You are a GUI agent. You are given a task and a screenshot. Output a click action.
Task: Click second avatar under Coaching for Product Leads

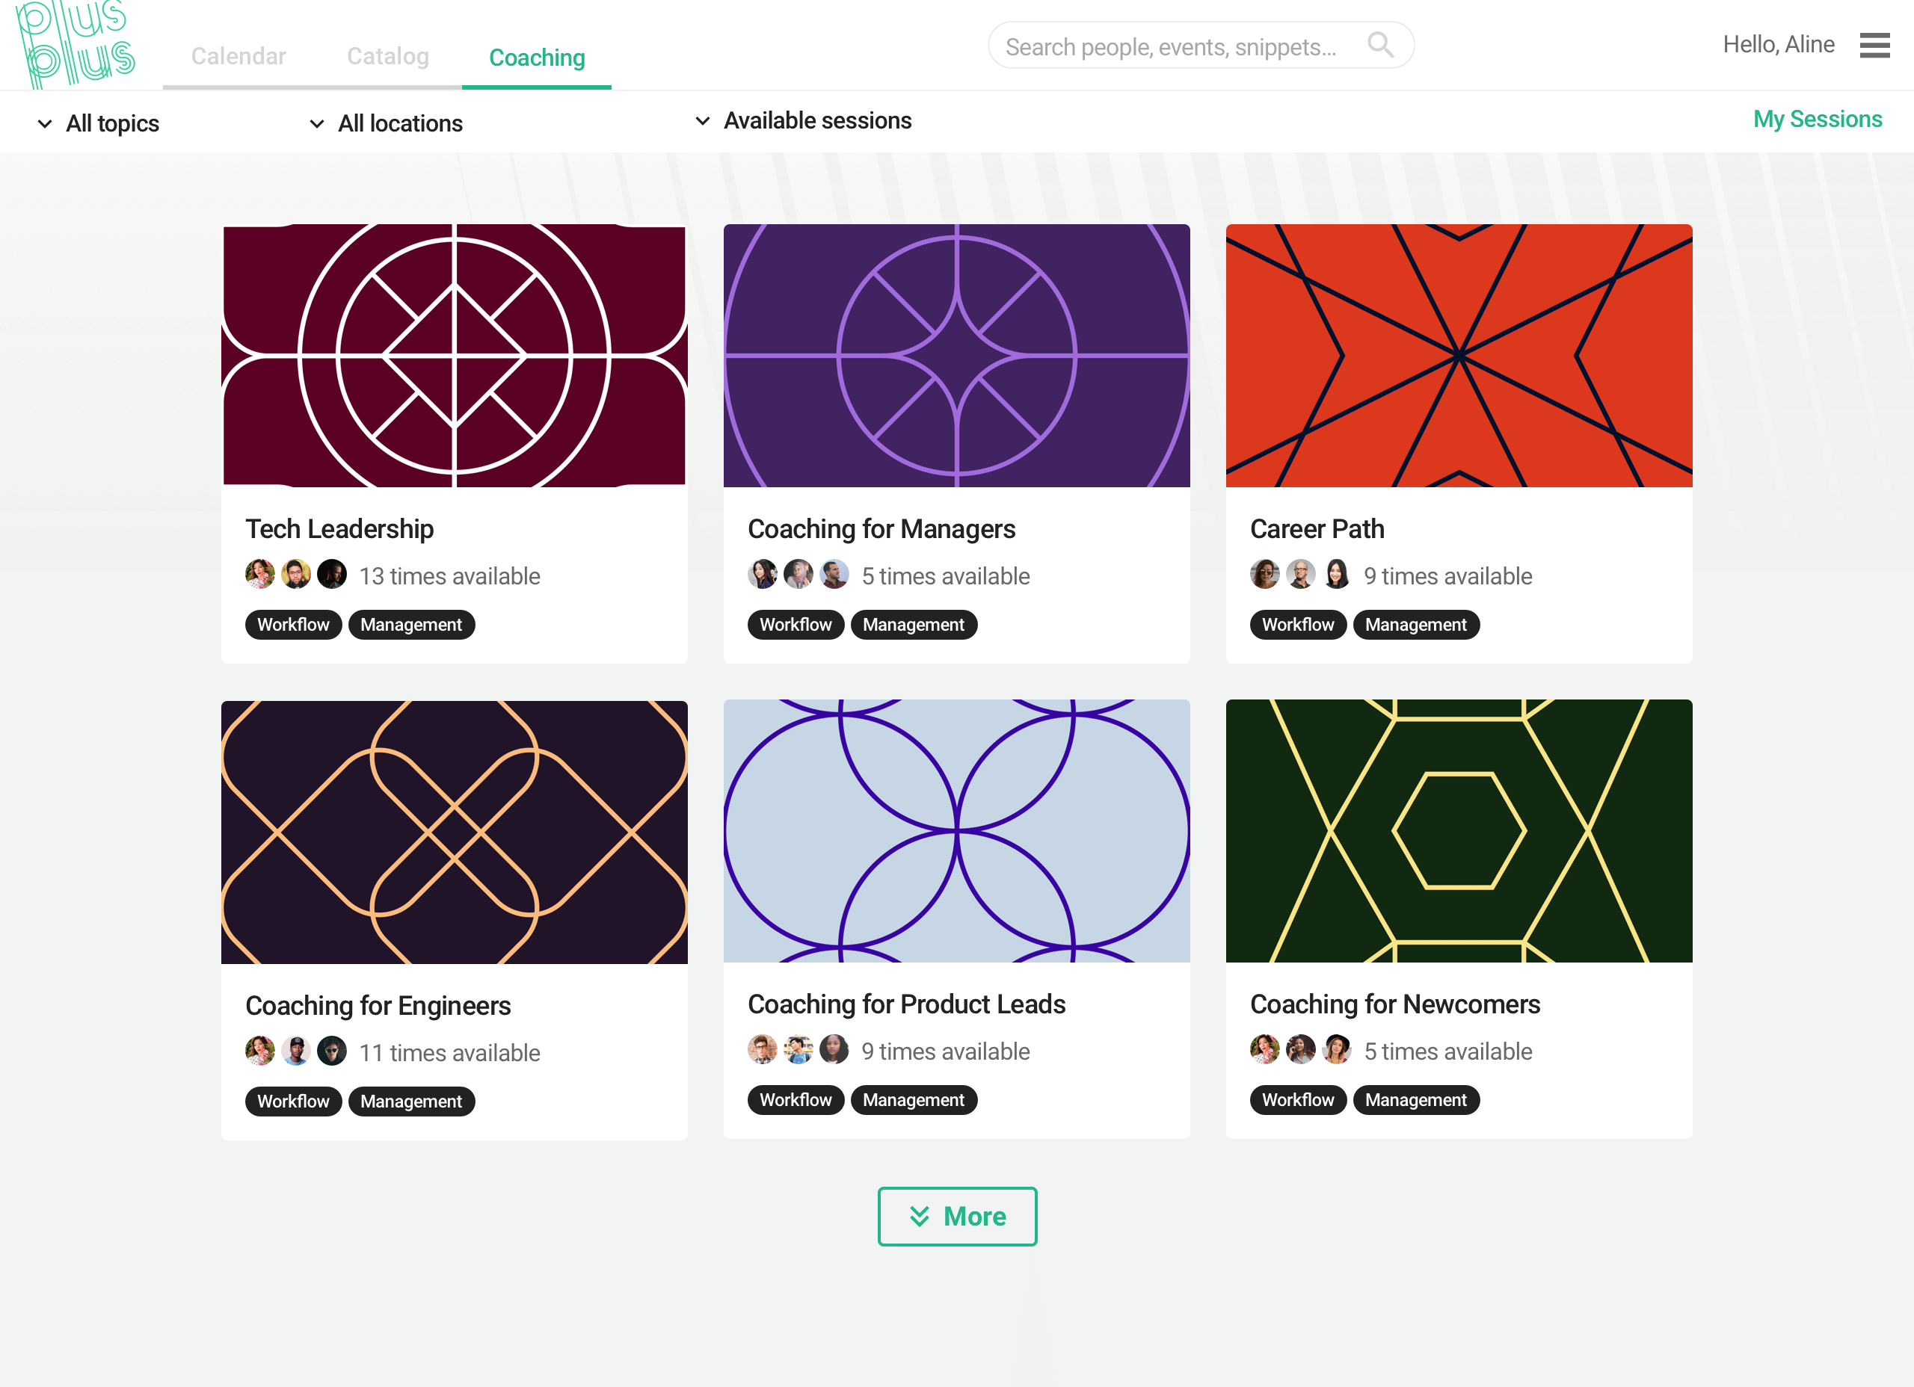click(798, 1049)
